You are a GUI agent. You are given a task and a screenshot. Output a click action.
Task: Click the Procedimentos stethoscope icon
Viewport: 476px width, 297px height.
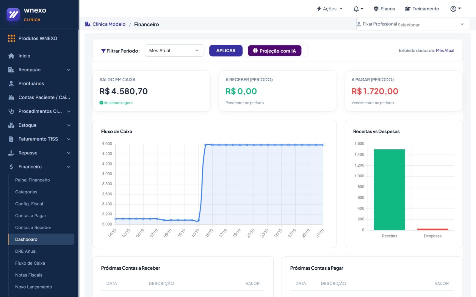[11, 111]
